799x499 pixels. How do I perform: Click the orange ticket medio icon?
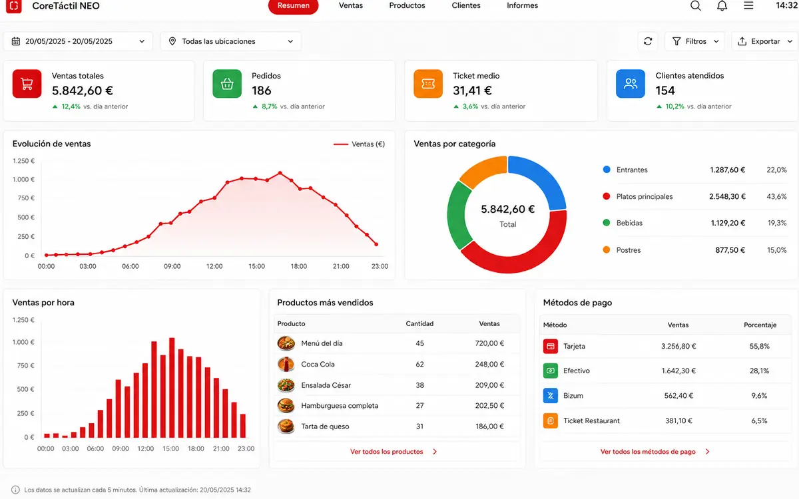(428, 84)
